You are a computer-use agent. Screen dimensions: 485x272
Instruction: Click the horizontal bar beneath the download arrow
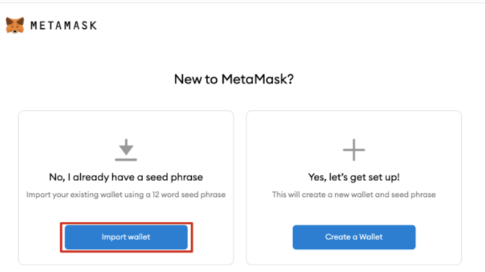[x=126, y=159]
